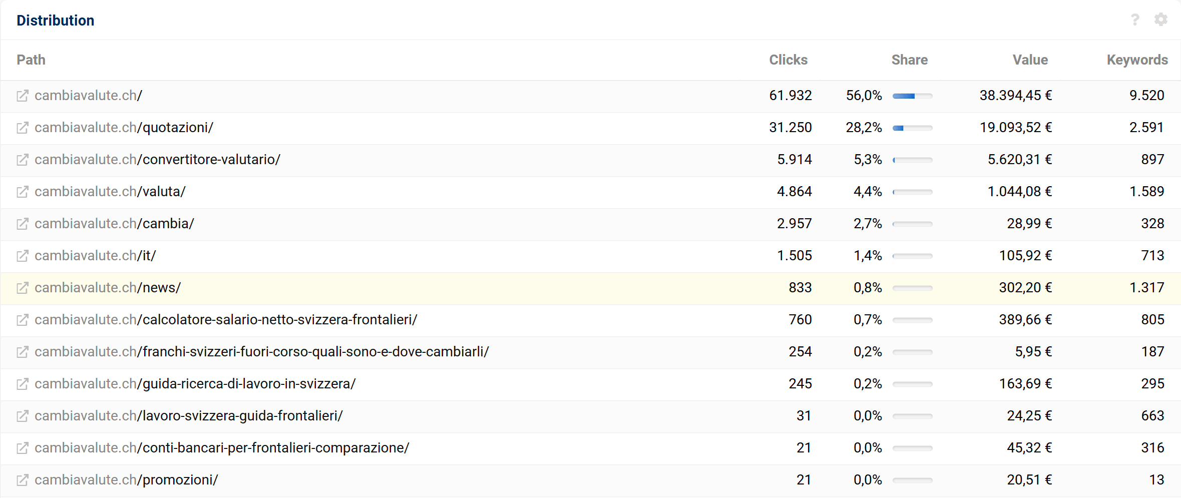
Task: Click the help question mark icon
Action: (x=1135, y=20)
